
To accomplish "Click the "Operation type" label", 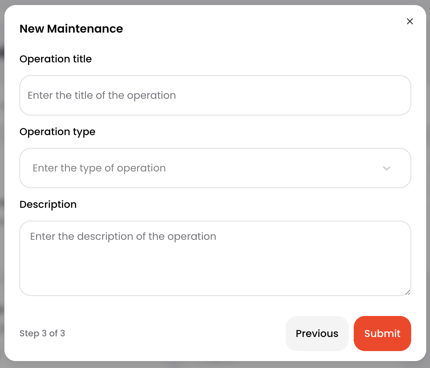I will tap(57, 132).
